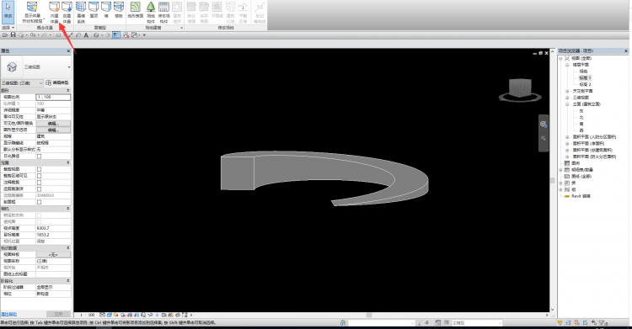Open the 标高 2 floor plan
The image size is (632, 329).
(586, 85)
